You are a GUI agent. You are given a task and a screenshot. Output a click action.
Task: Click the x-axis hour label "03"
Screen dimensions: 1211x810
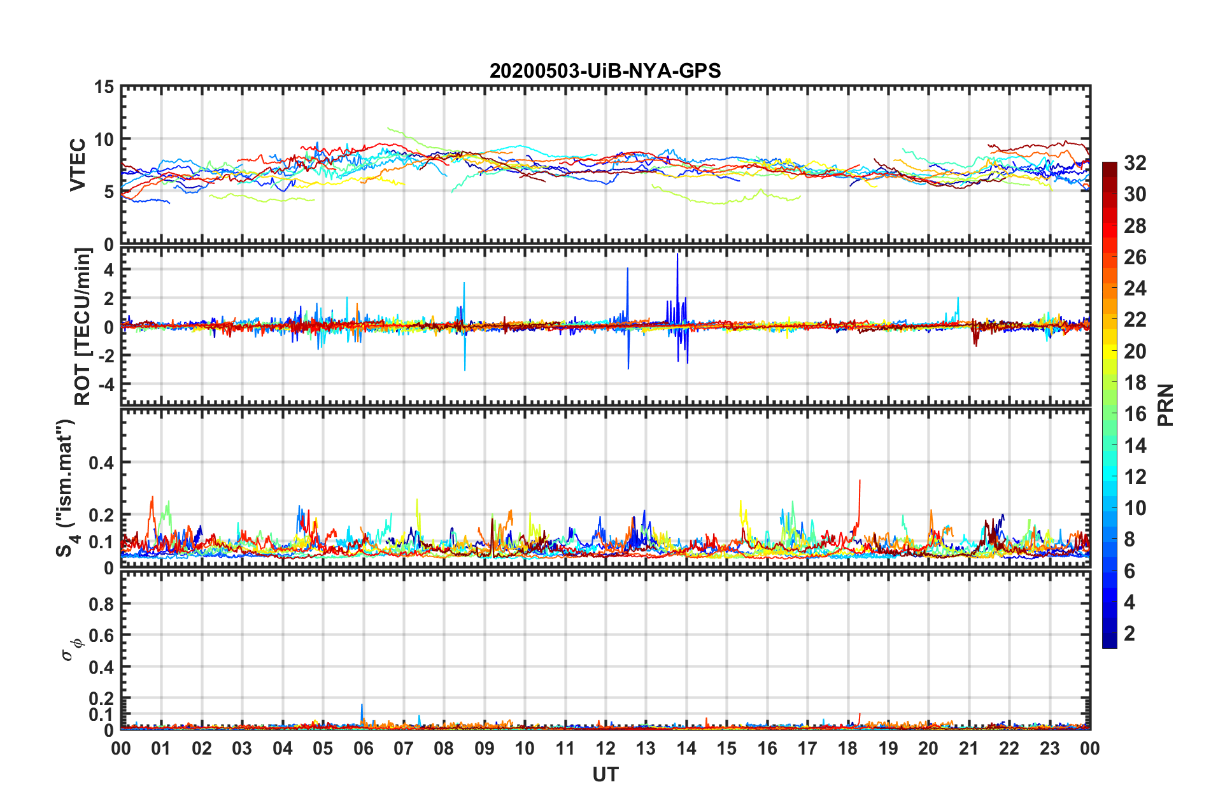(x=242, y=748)
